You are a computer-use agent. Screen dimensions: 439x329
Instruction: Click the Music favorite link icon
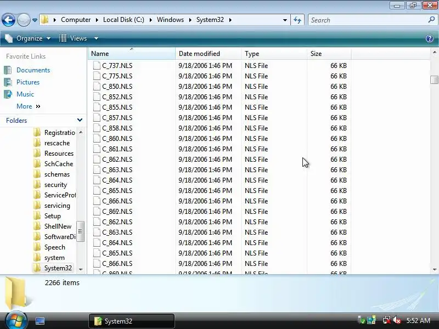[8, 94]
